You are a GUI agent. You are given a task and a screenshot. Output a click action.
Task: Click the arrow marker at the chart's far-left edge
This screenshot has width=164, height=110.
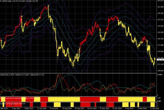tap(1, 40)
